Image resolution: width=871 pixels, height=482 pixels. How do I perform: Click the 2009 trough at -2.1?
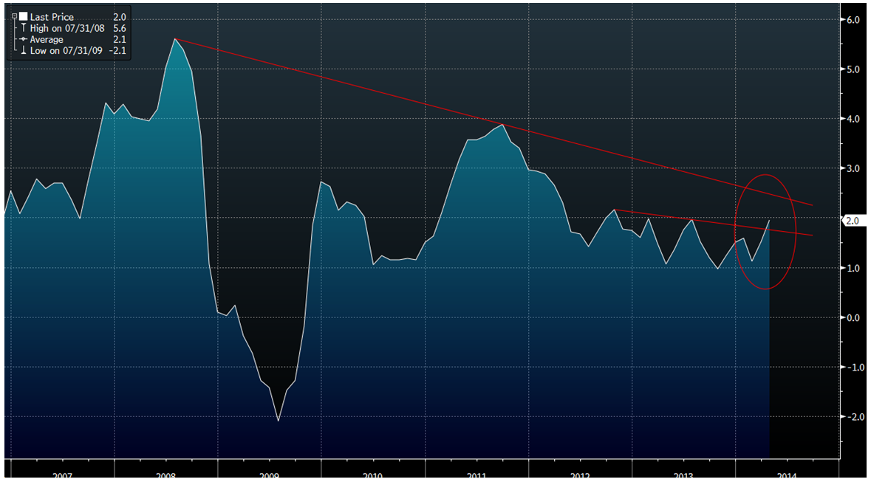279,420
